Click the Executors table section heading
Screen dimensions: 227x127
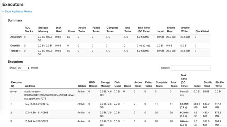[x=15, y=62]
